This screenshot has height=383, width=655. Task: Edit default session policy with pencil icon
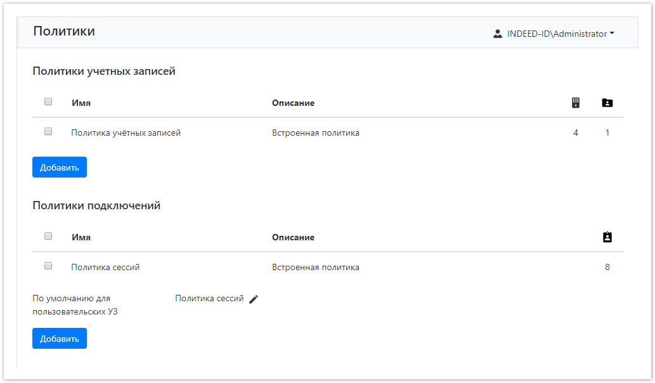coord(254,299)
